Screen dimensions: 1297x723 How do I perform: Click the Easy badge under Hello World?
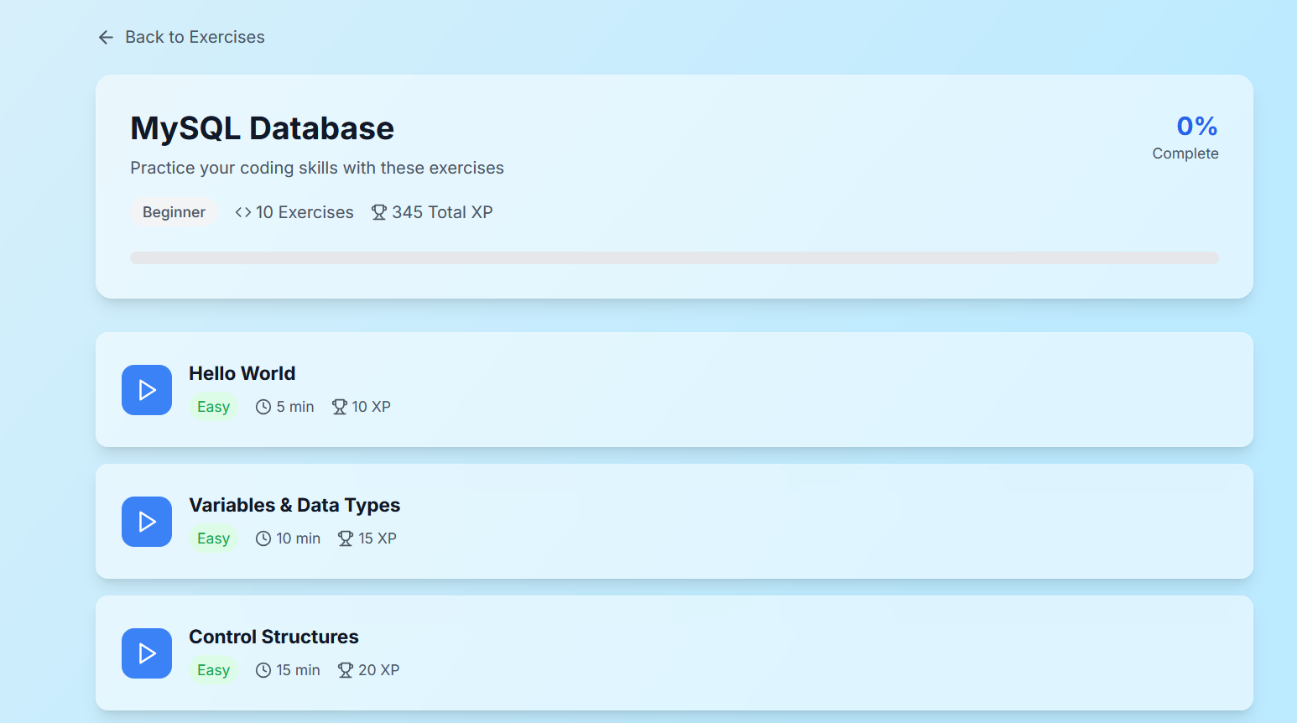tap(213, 407)
